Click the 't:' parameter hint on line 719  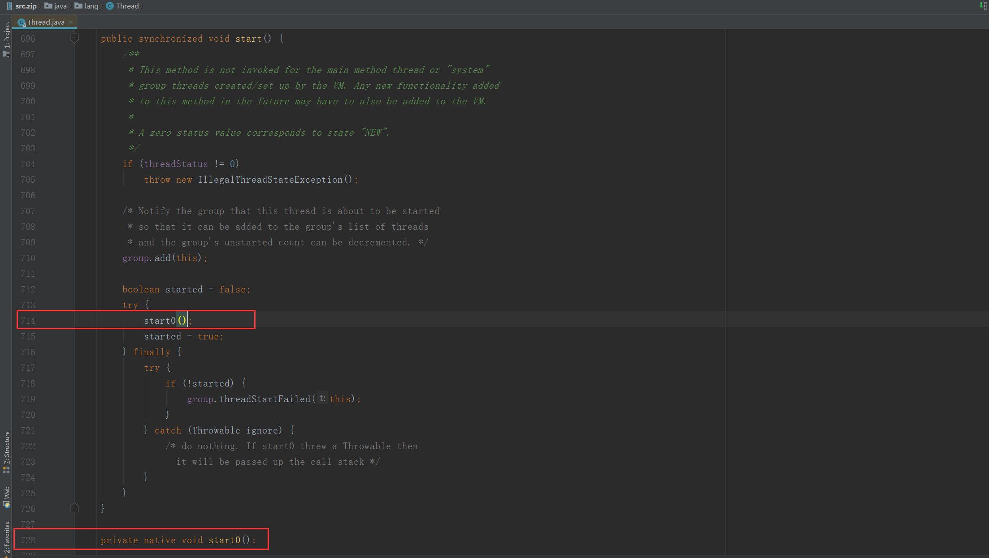pos(322,399)
